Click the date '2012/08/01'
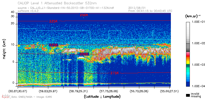Screen dimensions: 205x99 pos(137,8)
